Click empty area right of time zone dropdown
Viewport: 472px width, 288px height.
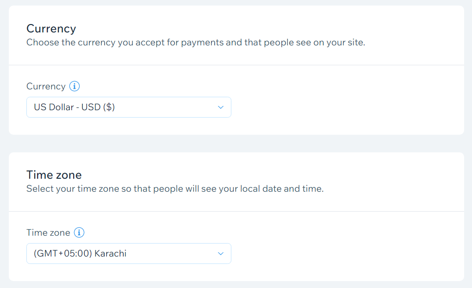coord(346,254)
